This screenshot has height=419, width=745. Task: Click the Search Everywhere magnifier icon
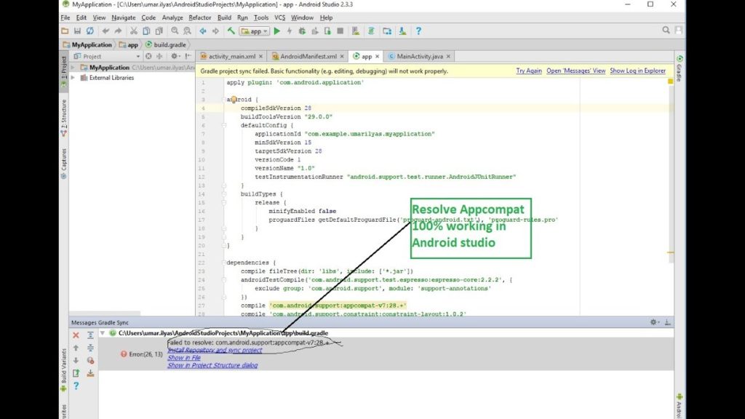click(x=666, y=31)
